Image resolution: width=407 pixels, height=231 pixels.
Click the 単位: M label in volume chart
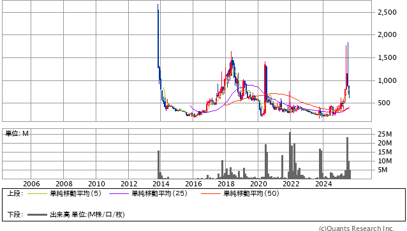pyautogui.click(x=17, y=133)
